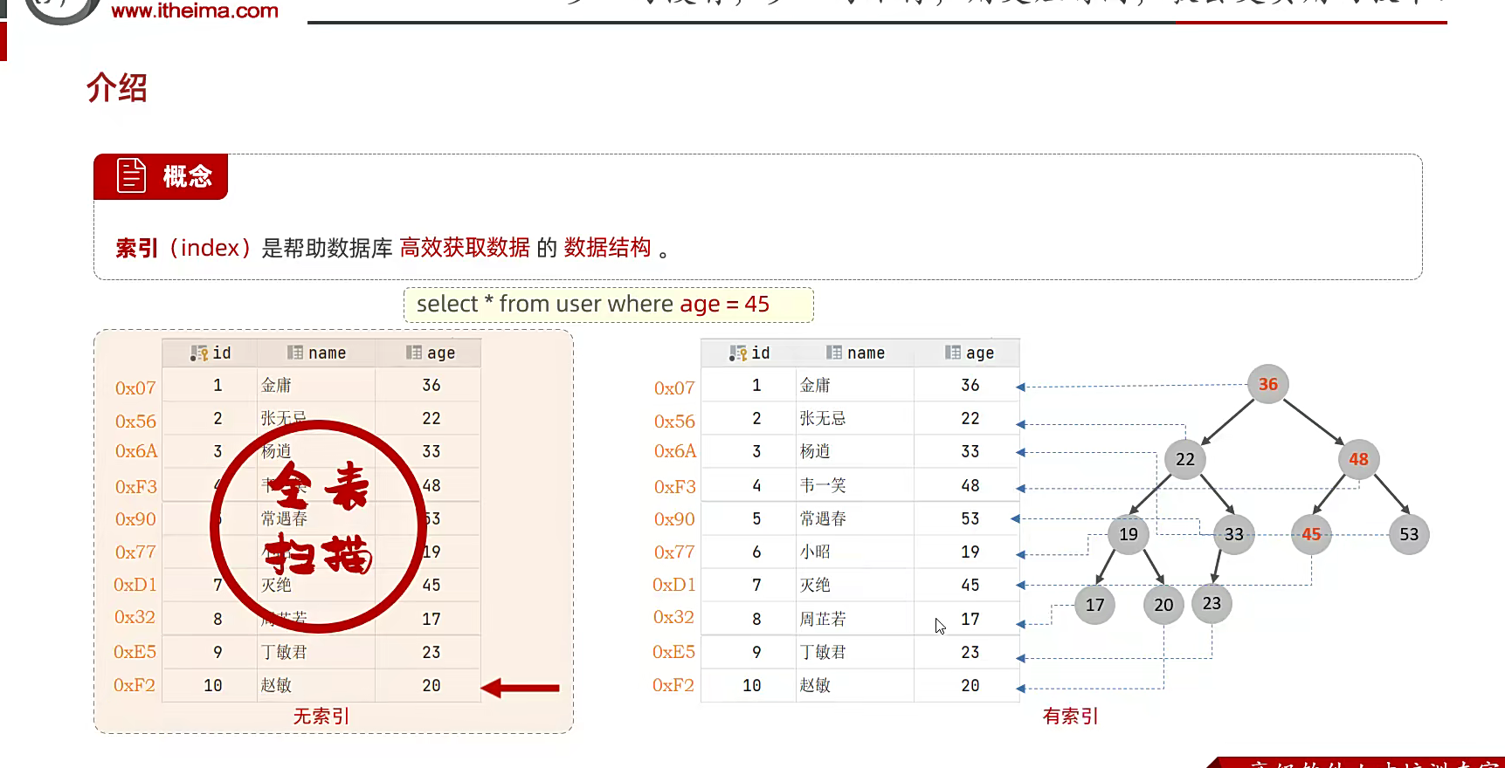Click name 金庸 in the 无索引 table
The height and width of the screenshot is (768, 1505).
(276, 385)
